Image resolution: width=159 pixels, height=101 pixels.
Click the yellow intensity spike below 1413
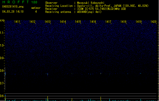(x=48, y=98)
